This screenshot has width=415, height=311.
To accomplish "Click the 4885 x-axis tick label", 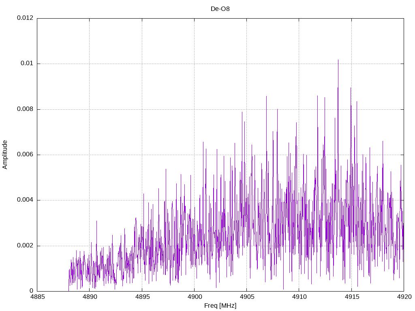I will click(x=37, y=297).
